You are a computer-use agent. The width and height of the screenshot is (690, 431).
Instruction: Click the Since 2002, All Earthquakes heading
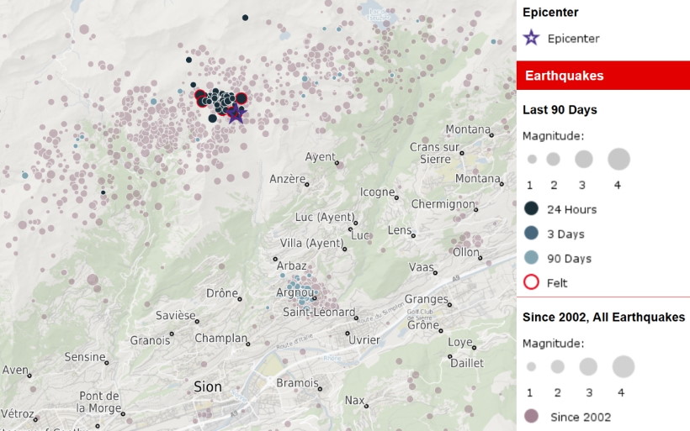603,317
